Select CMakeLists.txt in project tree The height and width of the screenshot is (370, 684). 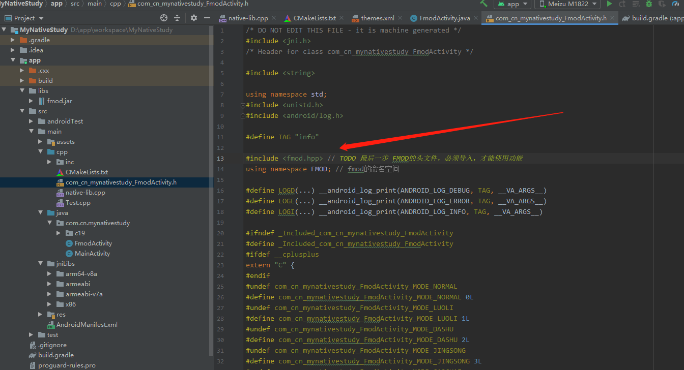pos(87,172)
